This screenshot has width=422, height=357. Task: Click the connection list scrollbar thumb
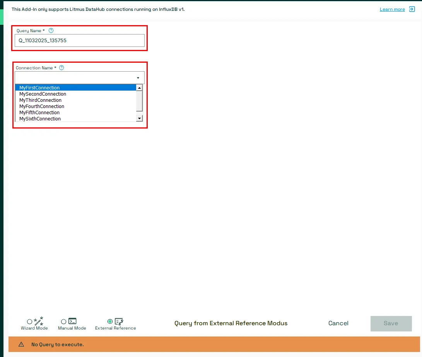(139, 101)
